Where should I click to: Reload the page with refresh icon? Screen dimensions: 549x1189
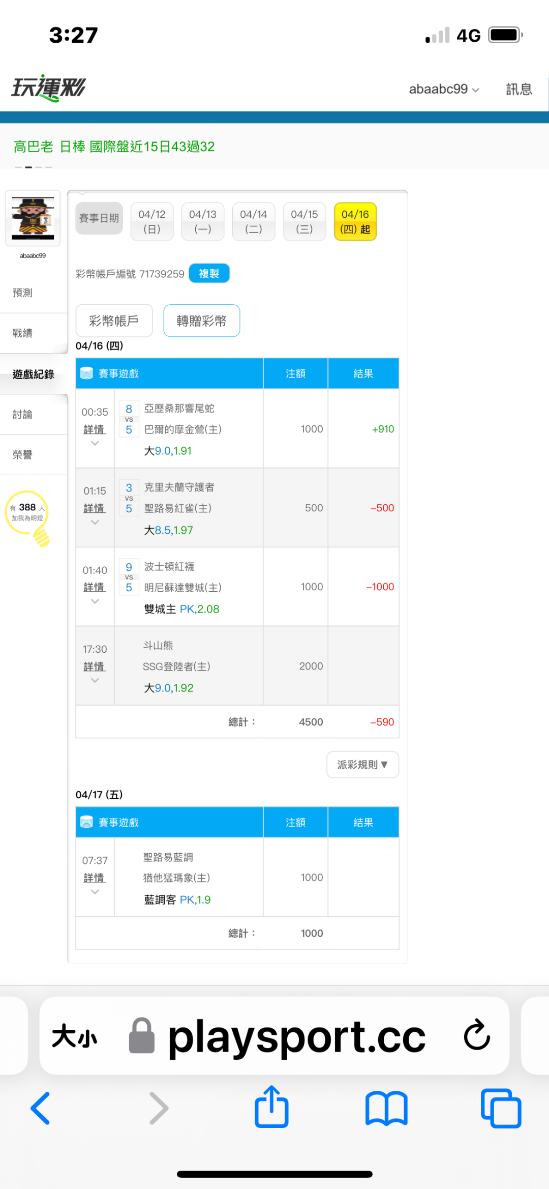477,1035
